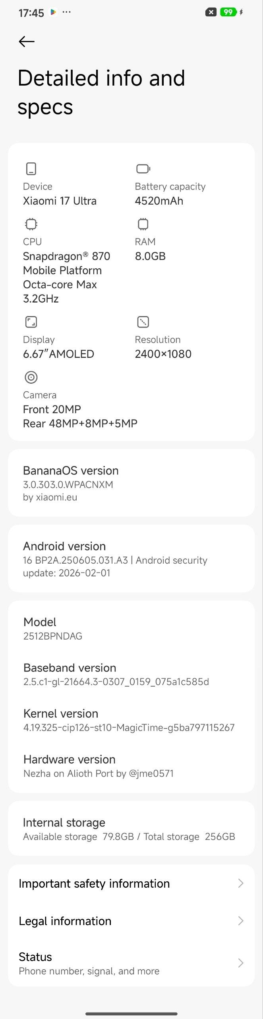Open Important safety information
Viewport: 263px width, 1019px height.
[x=94, y=883]
